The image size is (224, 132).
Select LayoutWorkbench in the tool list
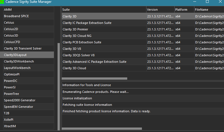28,68
